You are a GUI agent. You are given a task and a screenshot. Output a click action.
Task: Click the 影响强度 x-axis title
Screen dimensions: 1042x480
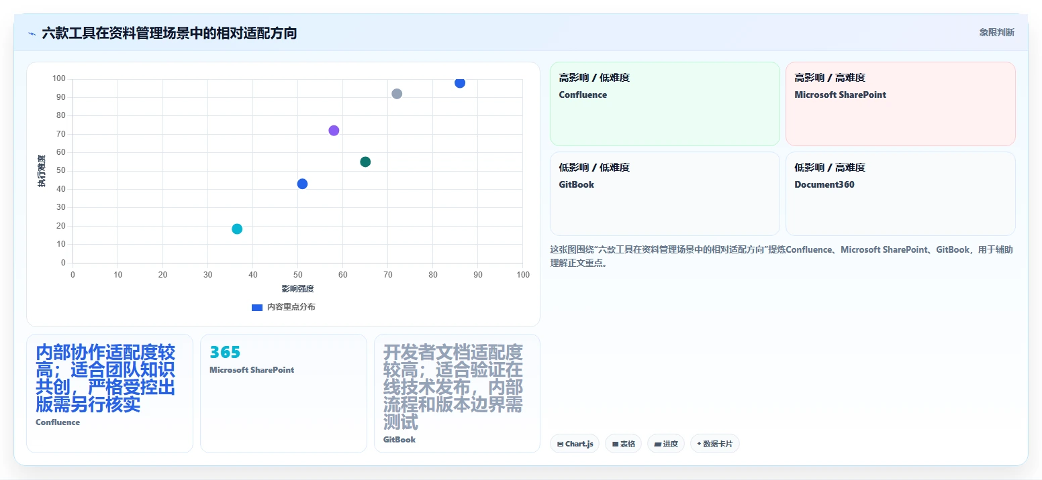[298, 289]
